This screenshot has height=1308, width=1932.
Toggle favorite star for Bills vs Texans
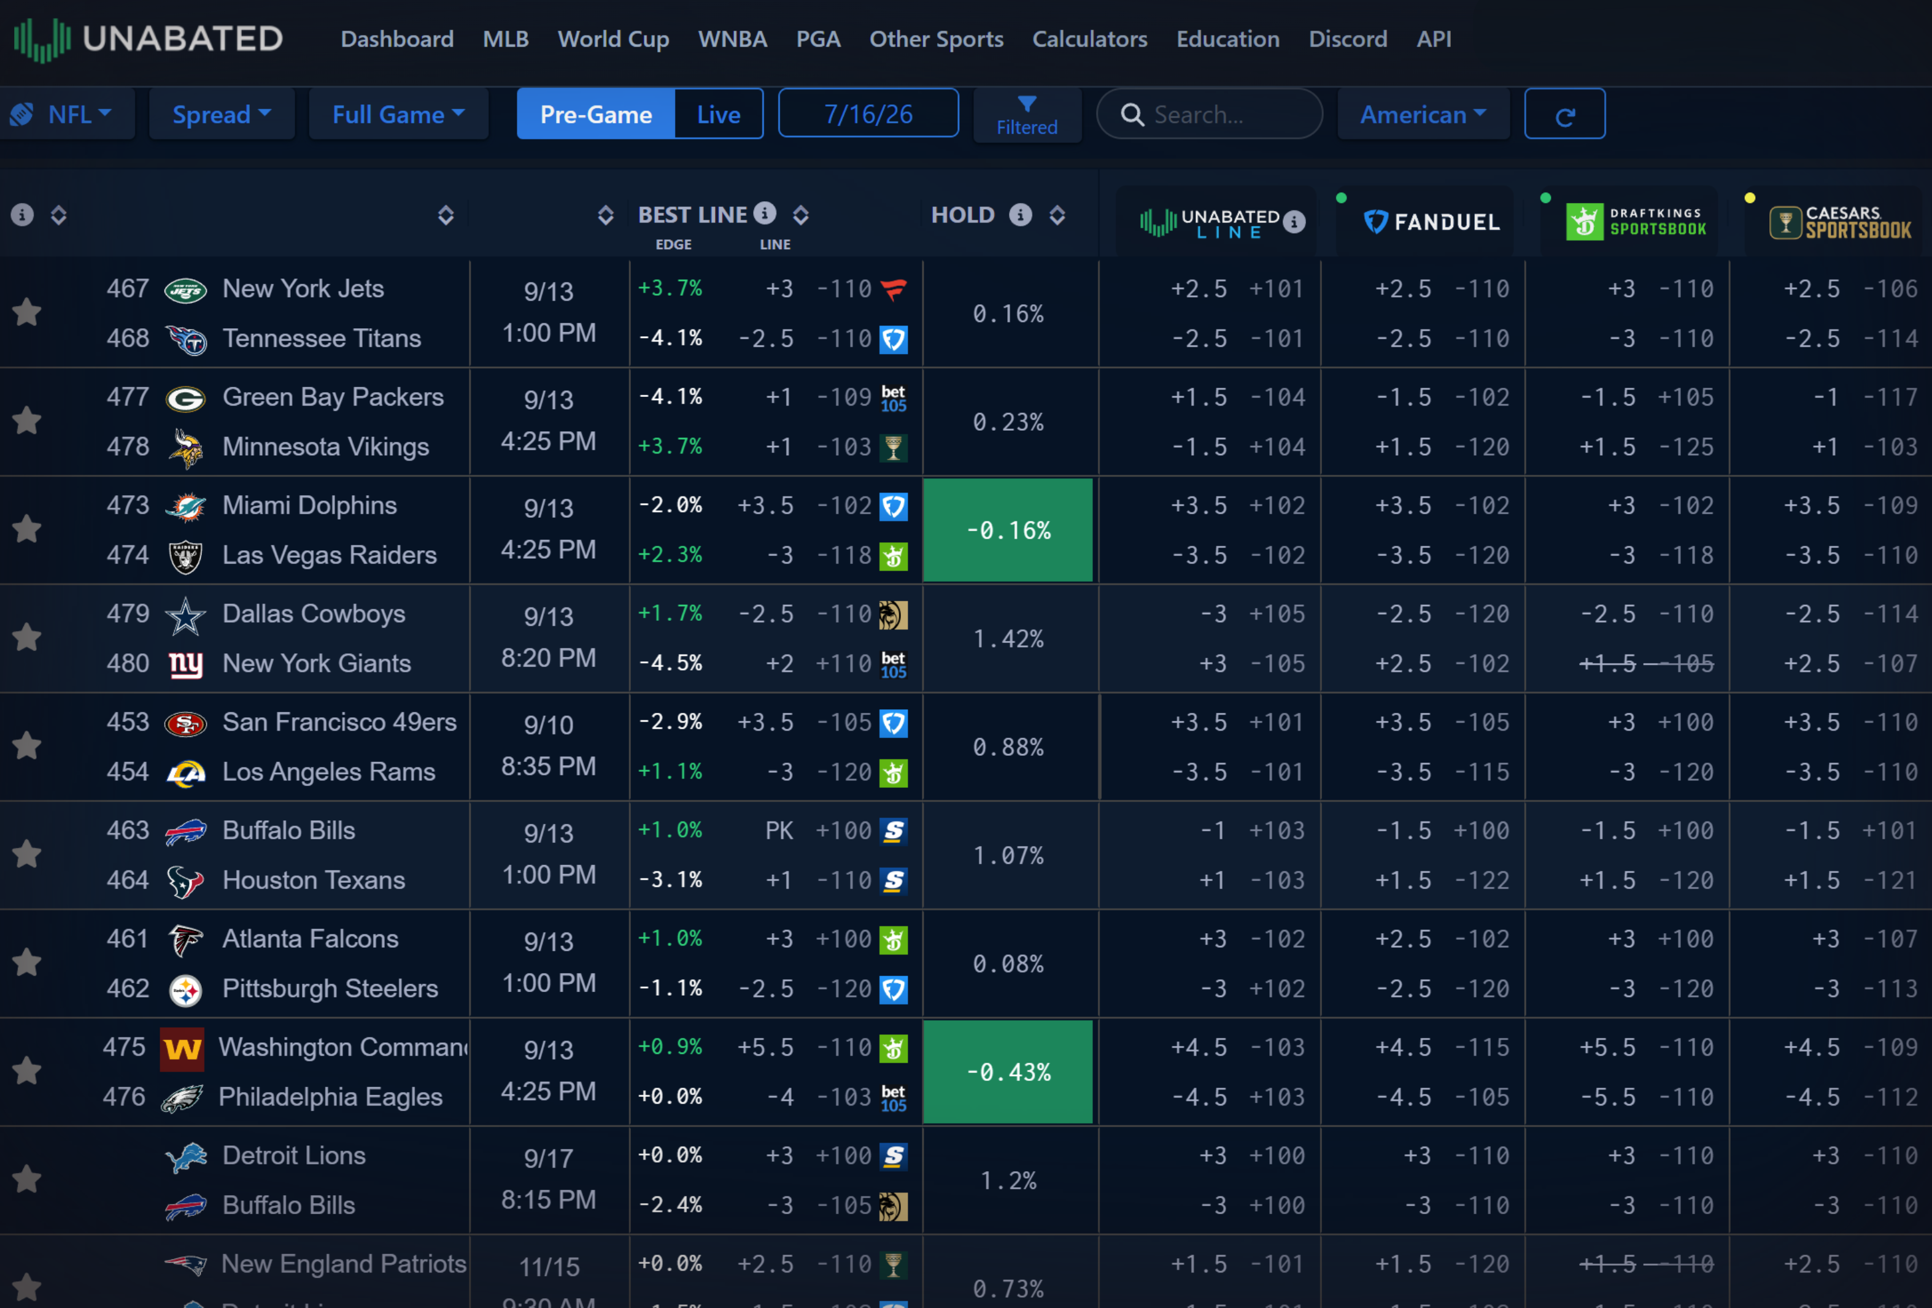pyautogui.click(x=26, y=853)
